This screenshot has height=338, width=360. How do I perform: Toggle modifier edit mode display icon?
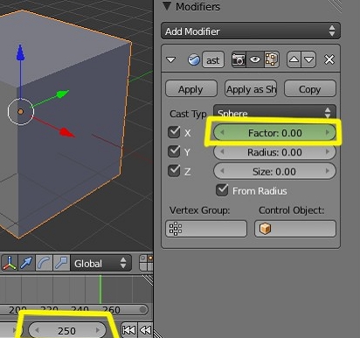(x=272, y=59)
